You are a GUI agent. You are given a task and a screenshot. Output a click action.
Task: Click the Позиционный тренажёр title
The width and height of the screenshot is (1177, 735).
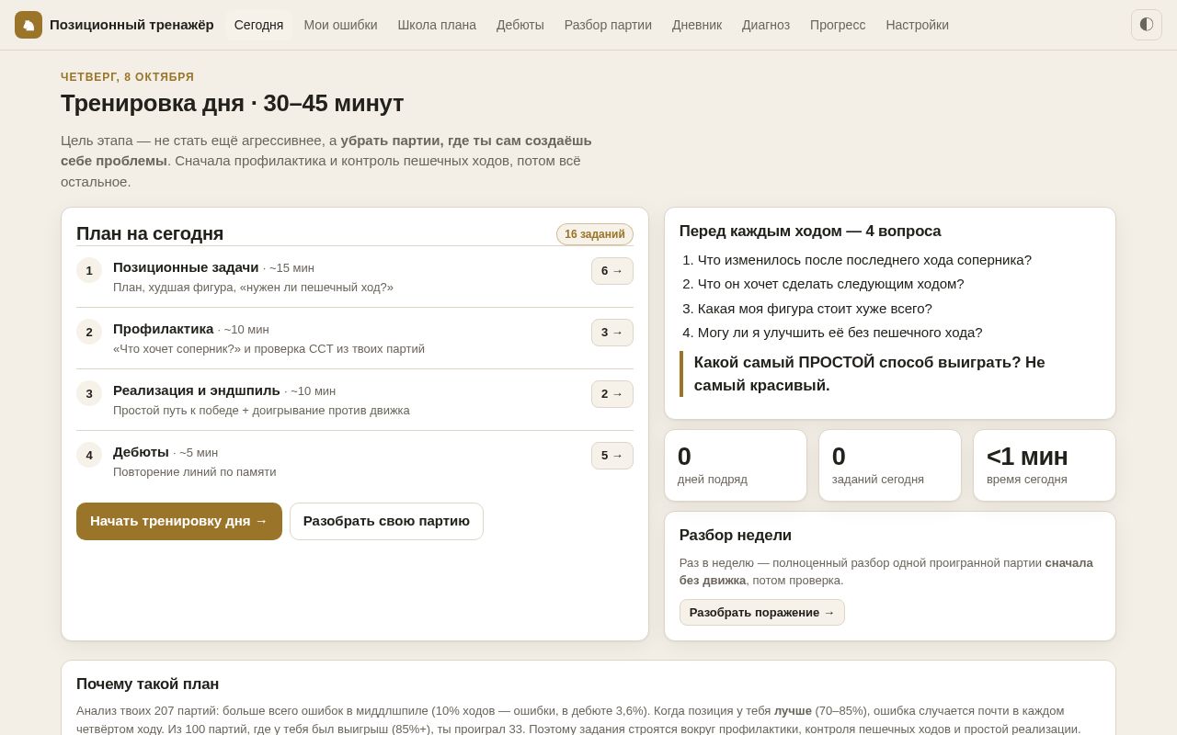[x=131, y=25]
